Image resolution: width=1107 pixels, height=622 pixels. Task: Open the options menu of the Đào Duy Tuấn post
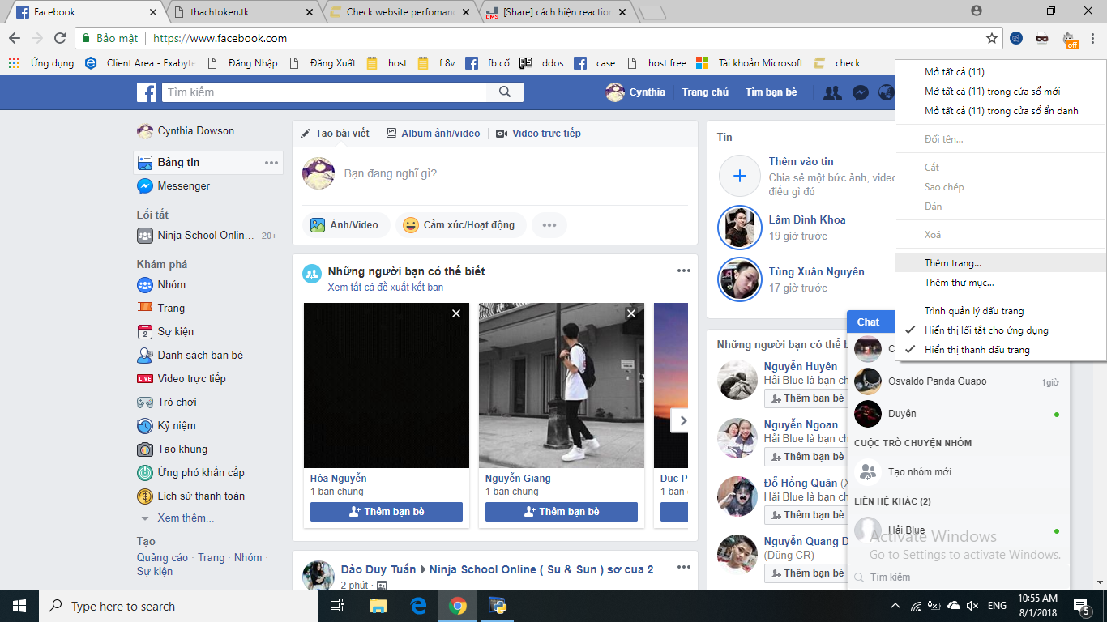coord(684,568)
